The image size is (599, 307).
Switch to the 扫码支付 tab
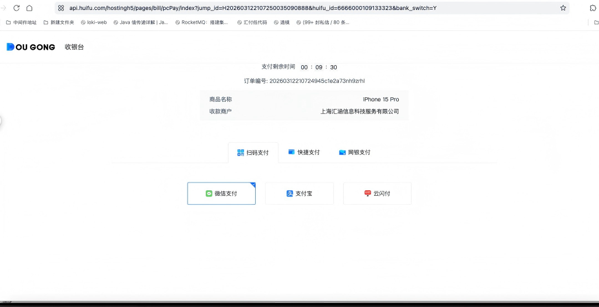253,152
